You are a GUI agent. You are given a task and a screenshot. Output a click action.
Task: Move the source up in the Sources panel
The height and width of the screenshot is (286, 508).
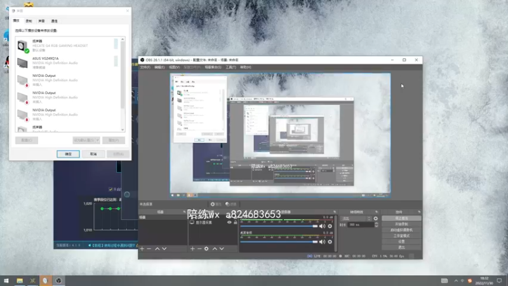tap(215, 249)
